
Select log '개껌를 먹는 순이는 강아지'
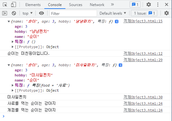[32, 110]
